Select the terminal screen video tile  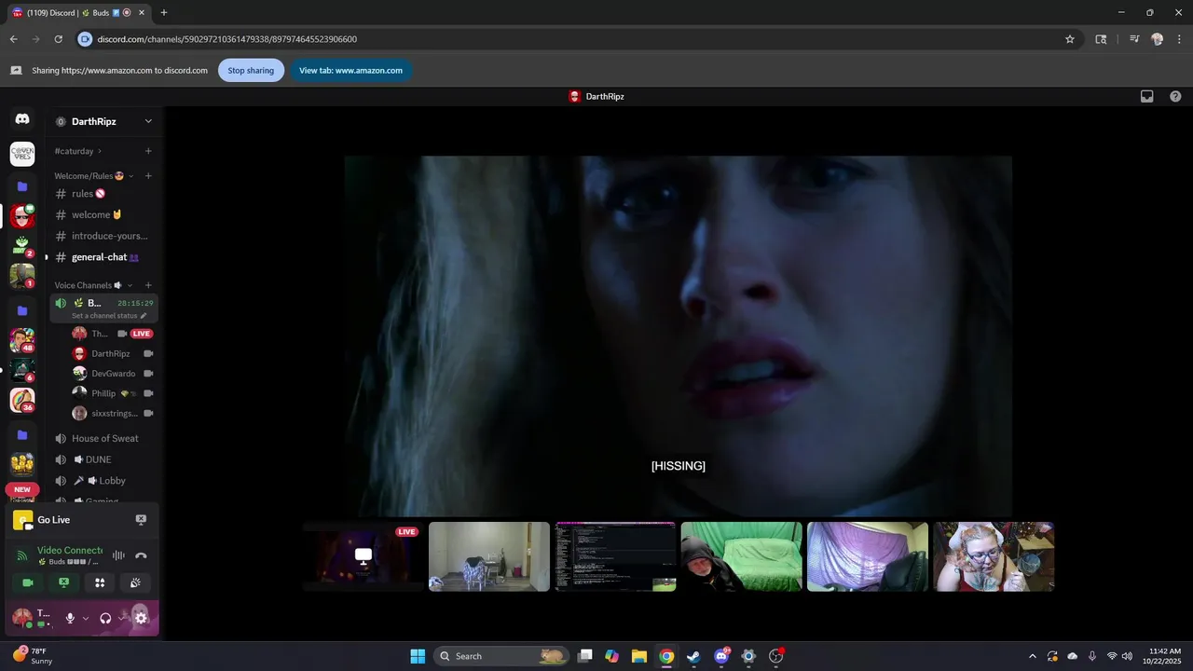click(615, 556)
